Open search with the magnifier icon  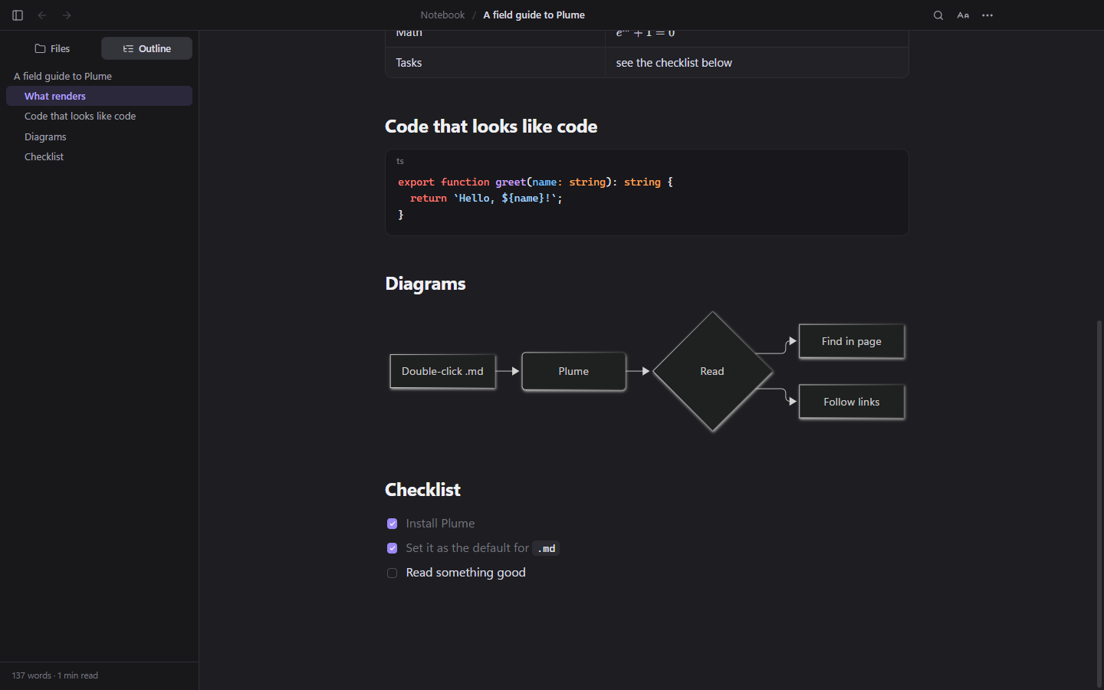938,15
